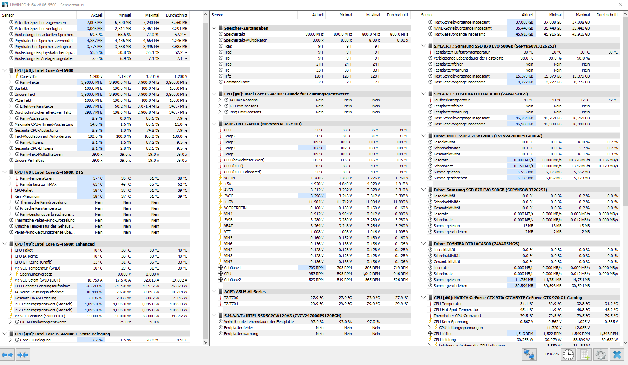Click the clock icon beside Bustakt
Screen dimensions: 628x365
[11, 88]
